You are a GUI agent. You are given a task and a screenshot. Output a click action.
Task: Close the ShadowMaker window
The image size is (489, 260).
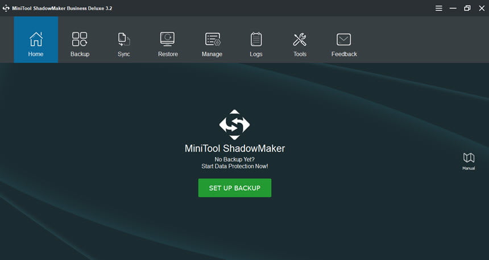(x=482, y=9)
